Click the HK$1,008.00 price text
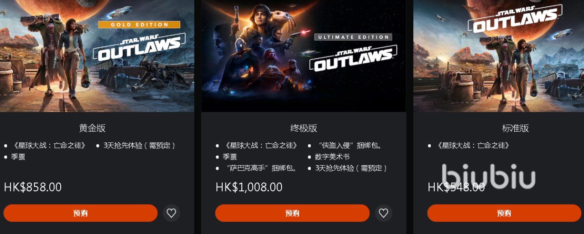The image size is (584, 234). 249,187
